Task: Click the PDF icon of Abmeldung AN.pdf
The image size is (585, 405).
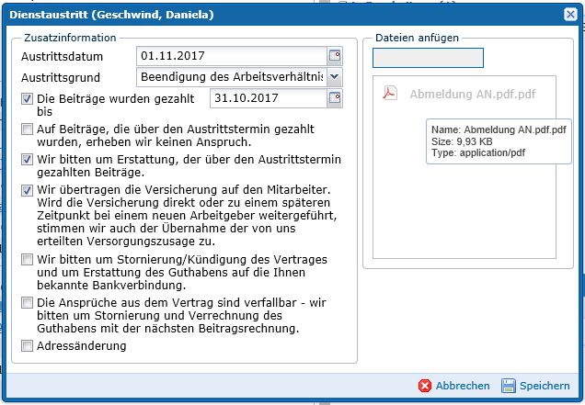Action: [x=390, y=95]
